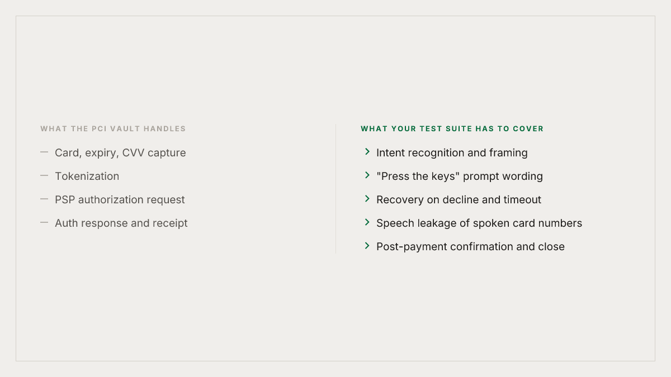Click the Auth response and receipt text
Viewport: 671px width, 377px height.
(x=121, y=223)
